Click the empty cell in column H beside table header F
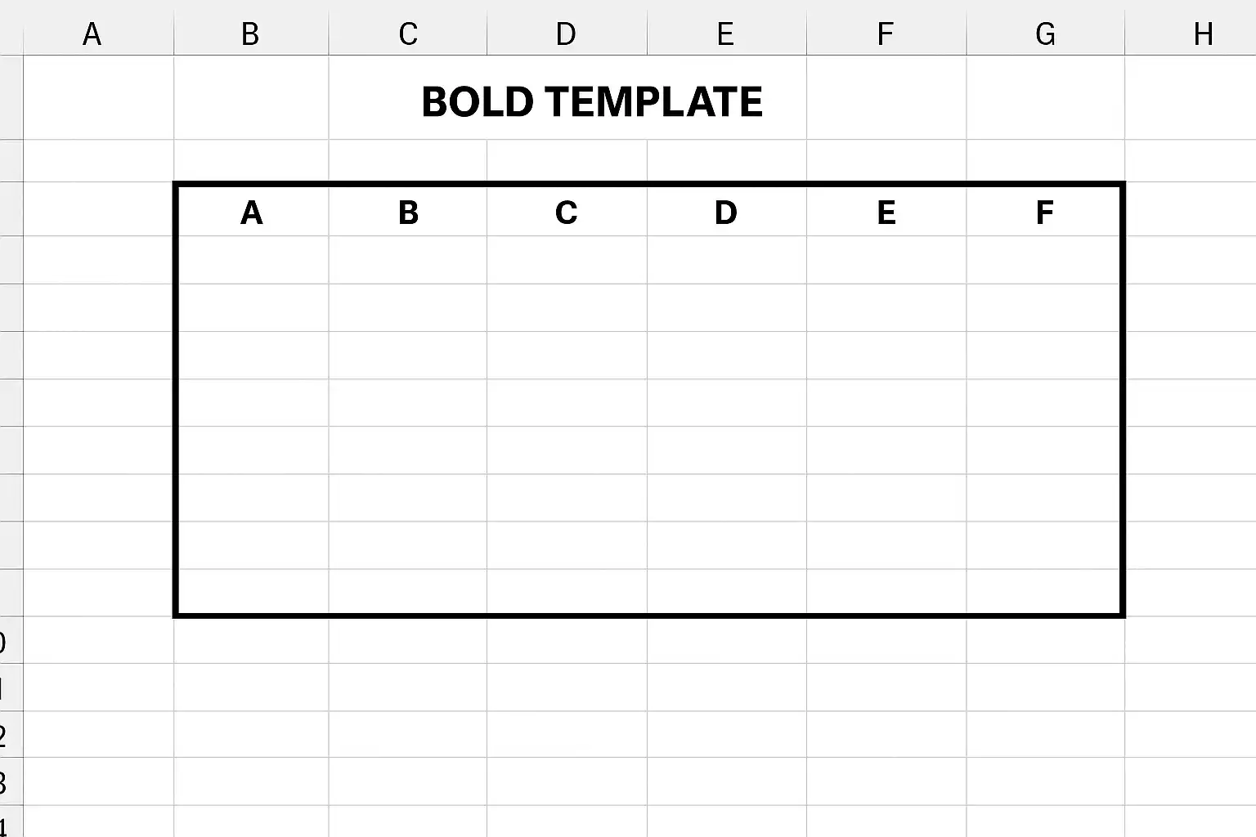1256x837 pixels. pos(1191,209)
